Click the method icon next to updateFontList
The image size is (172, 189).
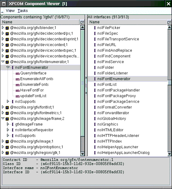[17, 96]
